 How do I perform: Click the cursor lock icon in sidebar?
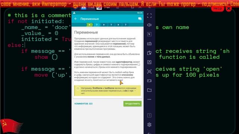tap(149, 34)
